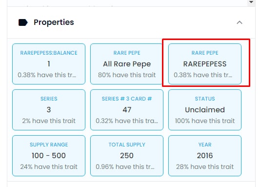This screenshot has height=187, width=260.
Task: Open the All Rare Pepe trait card
Action: click(126, 64)
